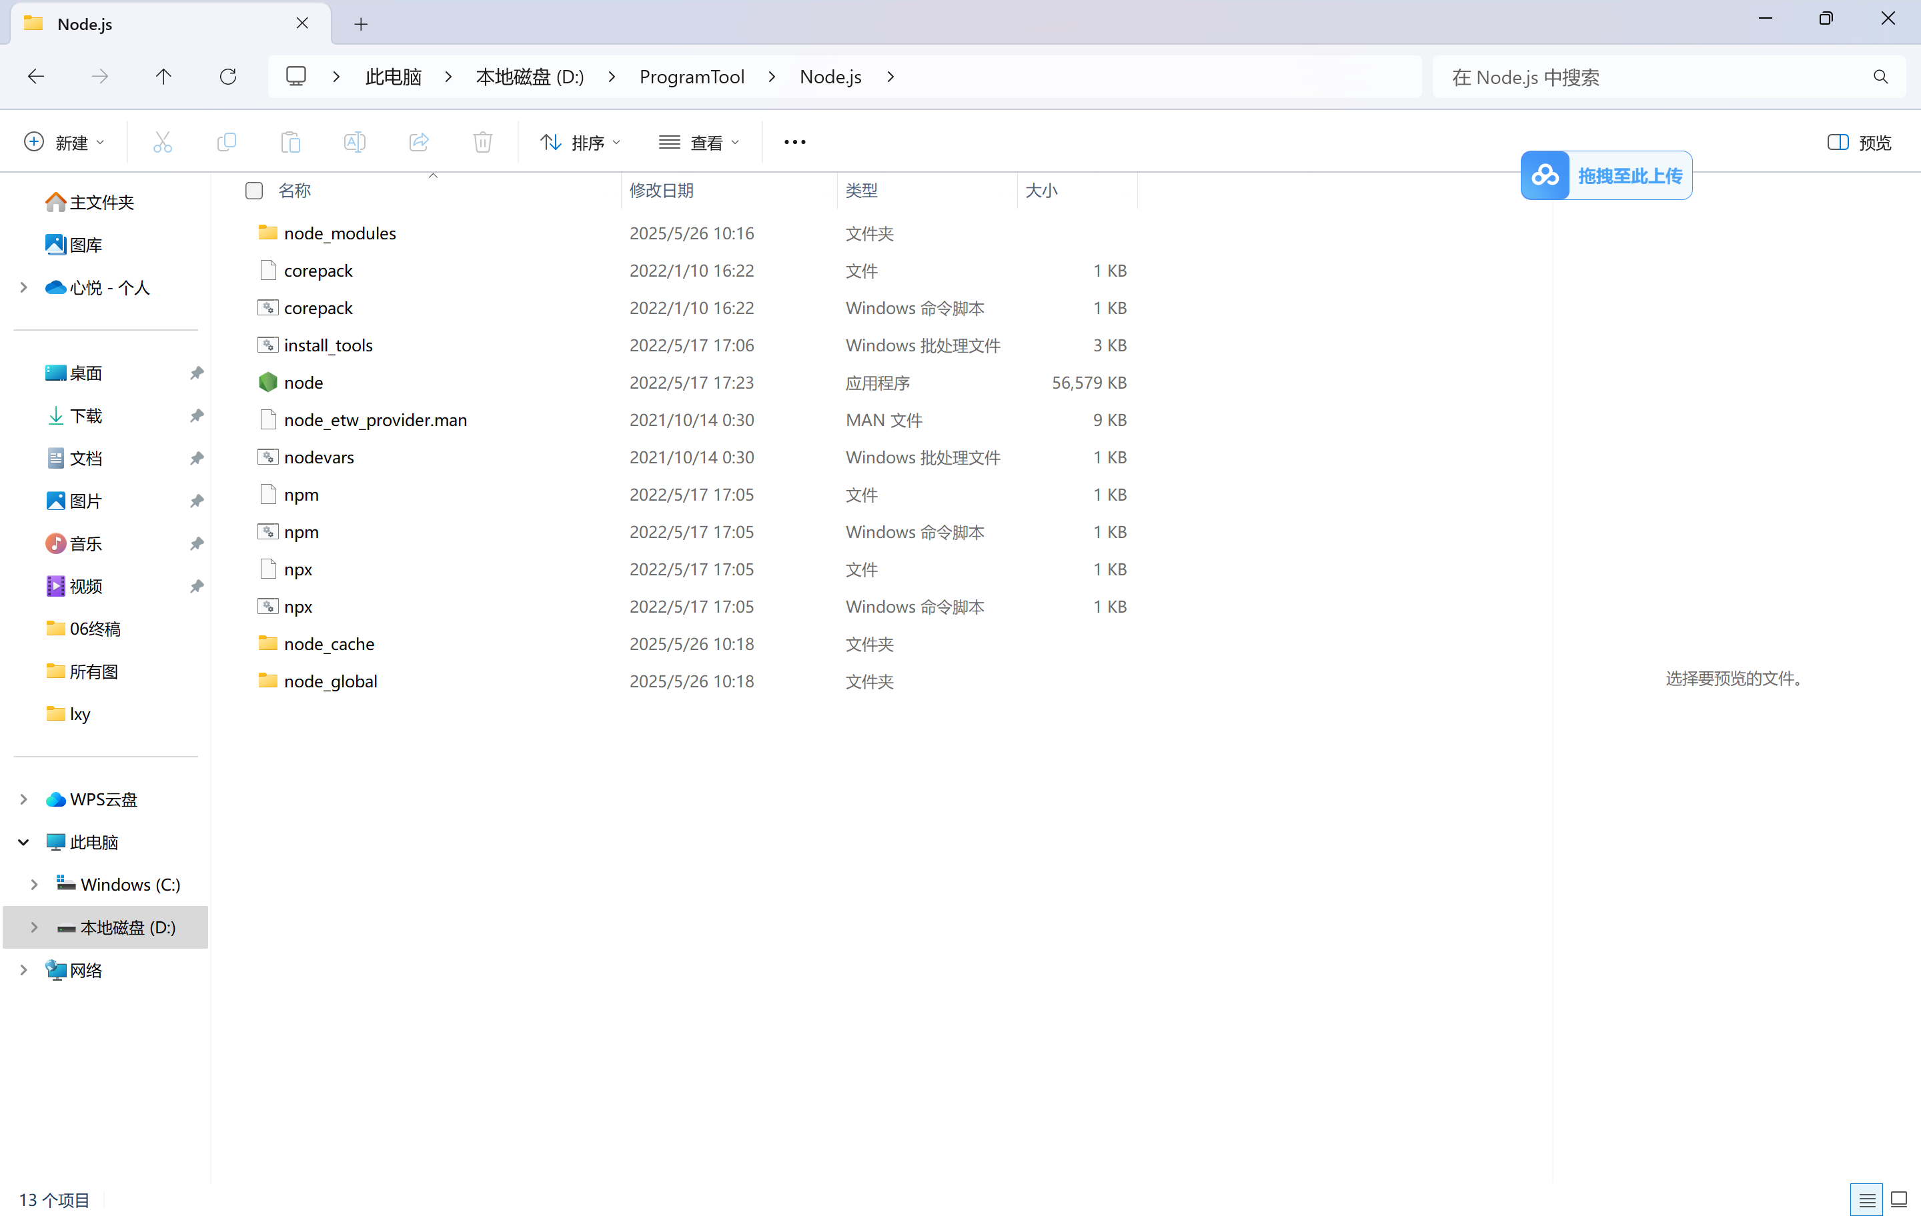The image size is (1921, 1216).
Task: Navigate up with the up arrow icon
Action: coord(163,77)
